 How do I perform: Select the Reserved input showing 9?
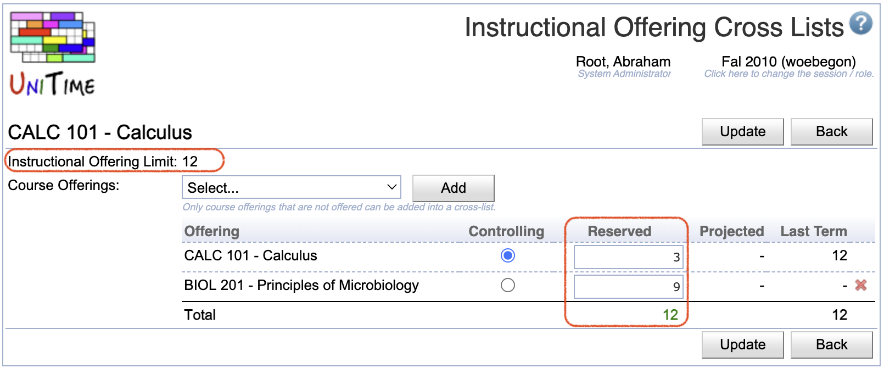pos(628,285)
